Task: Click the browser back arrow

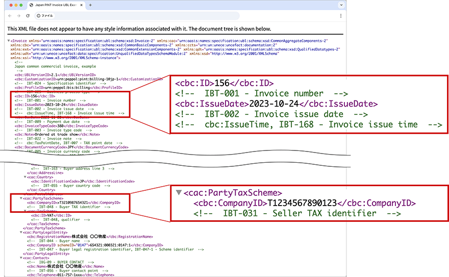Action: [x=10, y=15]
